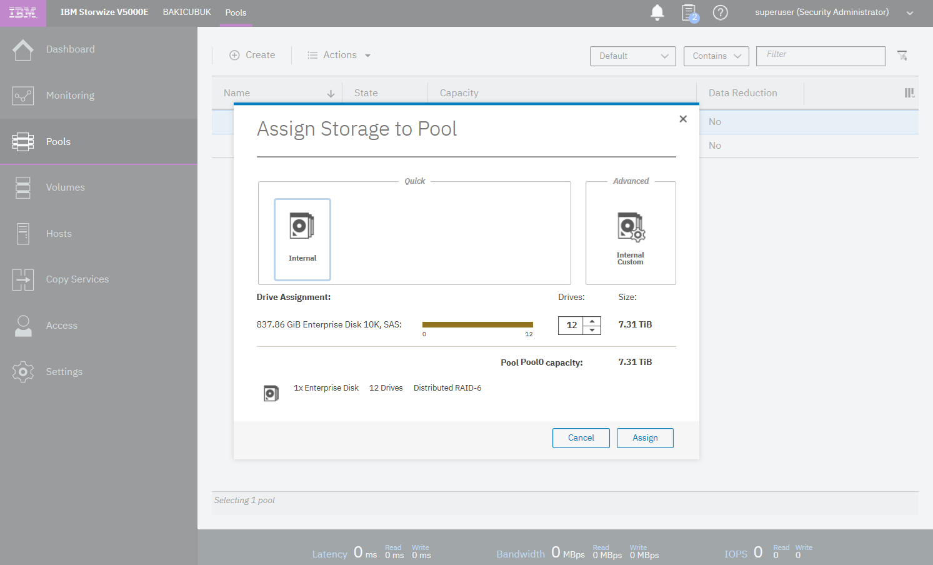
Task: Click the Settings gear icon
Action: coord(23,372)
